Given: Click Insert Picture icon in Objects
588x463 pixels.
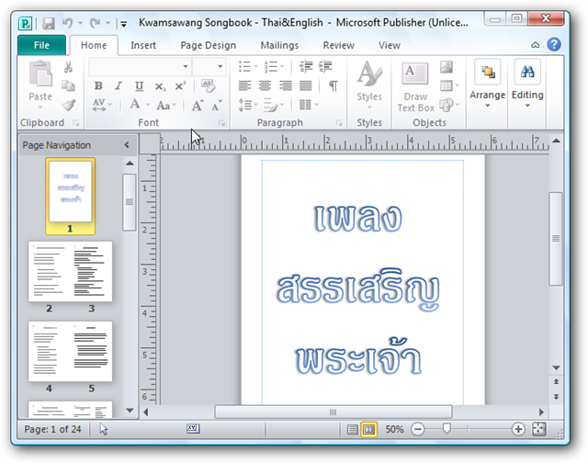Looking at the screenshot, I should tap(447, 67).
